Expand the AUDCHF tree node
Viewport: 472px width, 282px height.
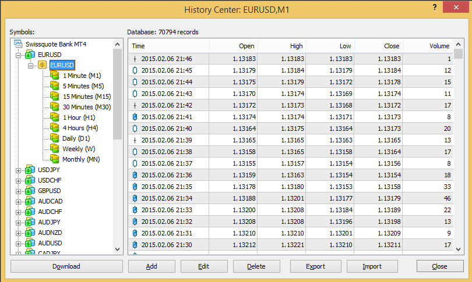pos(19,213)
